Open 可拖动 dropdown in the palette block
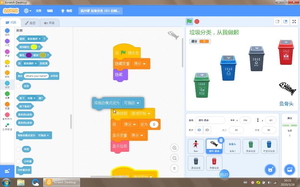300x187 pixels. click(43, 135)
